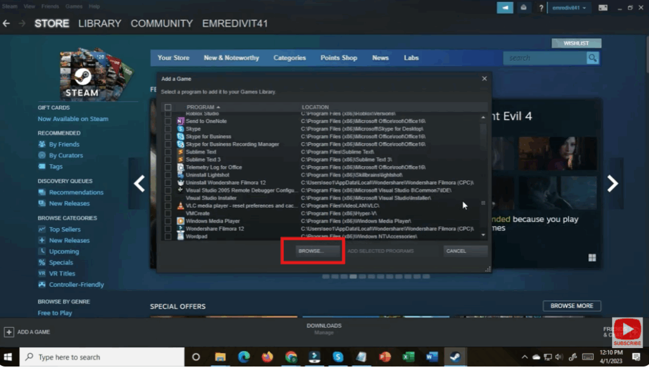
Task: Click inside the Windows search field
Action: 101,357
